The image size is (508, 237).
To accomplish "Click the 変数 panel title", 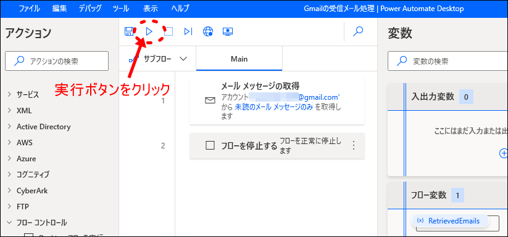I will (400, 33).
